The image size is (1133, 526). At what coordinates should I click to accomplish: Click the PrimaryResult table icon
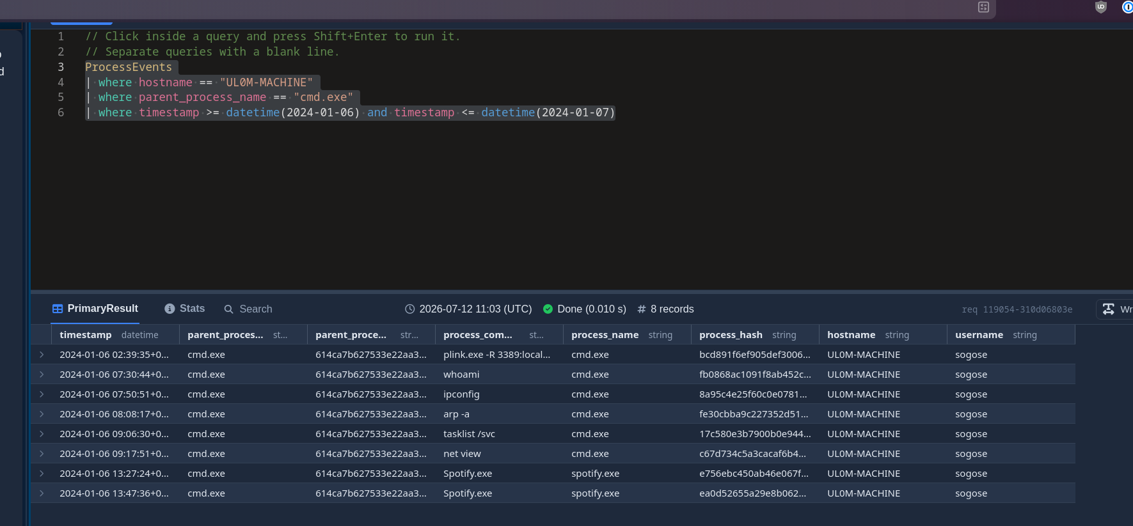point(58,309)
